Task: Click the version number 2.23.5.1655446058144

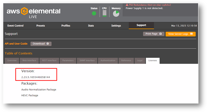Action: click(36, 77)
